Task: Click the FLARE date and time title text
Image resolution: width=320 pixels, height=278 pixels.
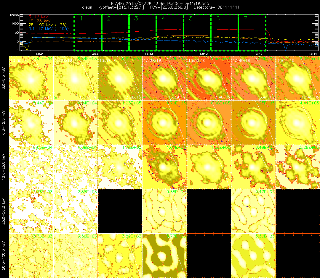Action: (160, 4)
